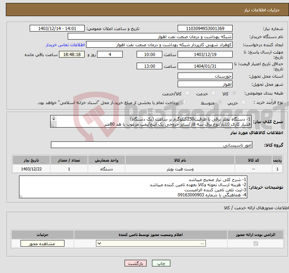Viewport: 289px width, 273px height.
Task: Click the بازگشت back button
Action: pyautogui.click(x=136, y=263)
